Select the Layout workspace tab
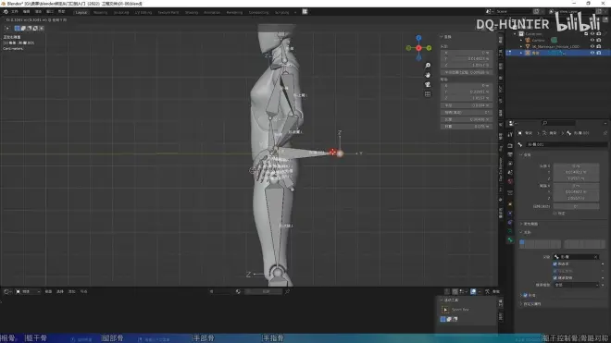The image size is (611, 343). [81, 12]
